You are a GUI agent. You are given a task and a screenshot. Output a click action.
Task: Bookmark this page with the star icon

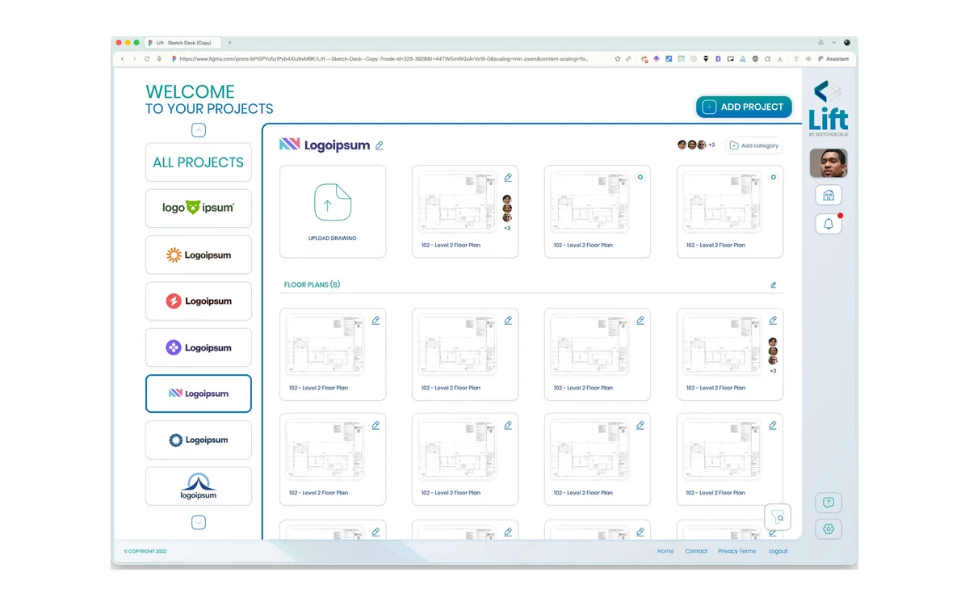(618, 59)
